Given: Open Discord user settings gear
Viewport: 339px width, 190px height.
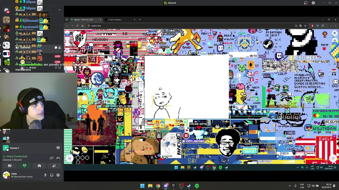Looking at the screenshot, I should pyautogui.click(x=58, y=175).
